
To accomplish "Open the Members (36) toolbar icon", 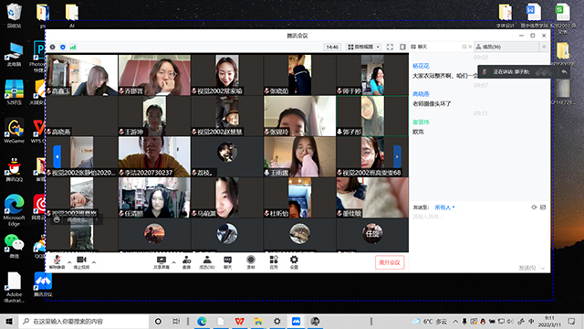I will (207, 262).
